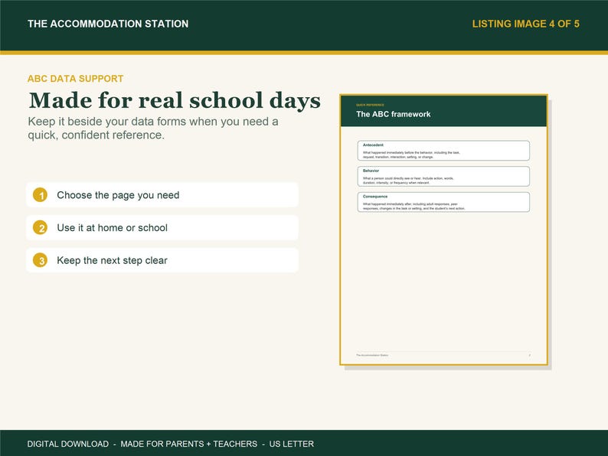Click the subtitle about keeping it beside data forms
The height and width of the screenshot is (456, 608).
coord(153,129)
